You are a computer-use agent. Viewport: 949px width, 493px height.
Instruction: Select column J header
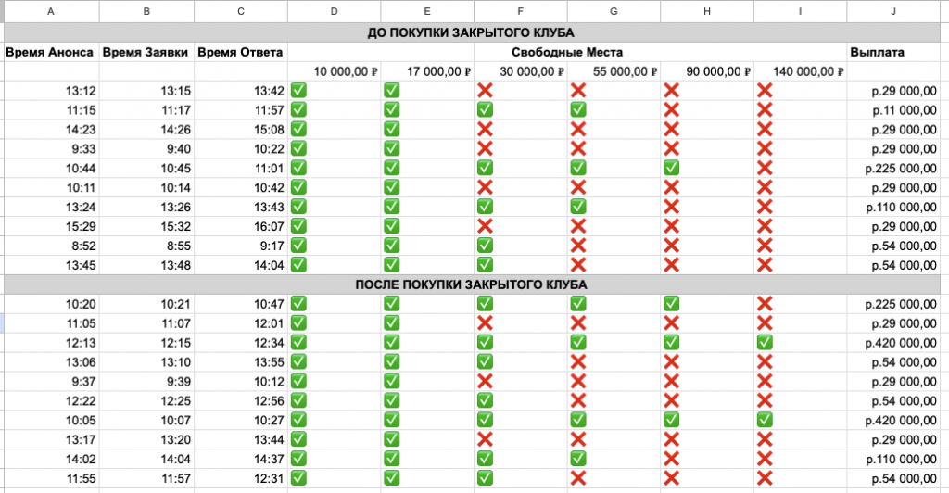pyautogui.click(x=893, y=11)
